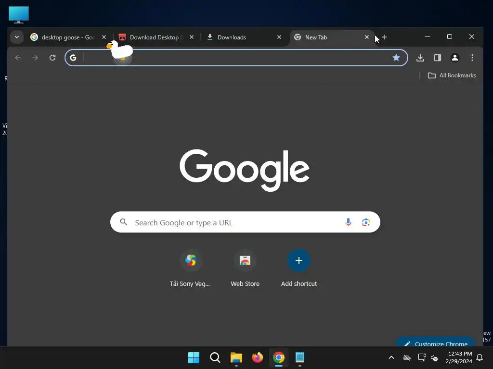Open the Chrome profile icon
The height and width of the screenshot is (369, 493).
coord(454,58)
